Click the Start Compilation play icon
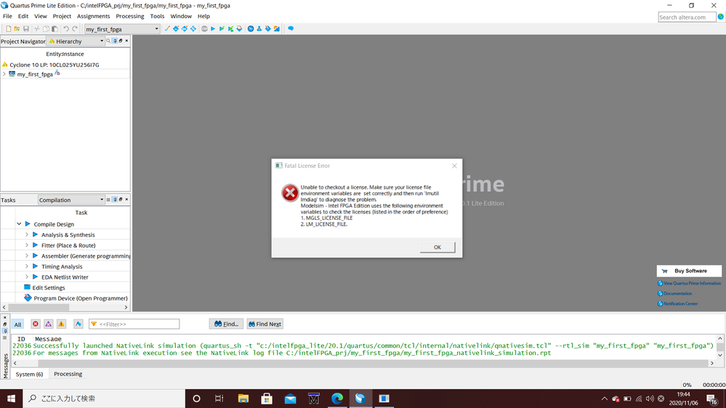 coord(213,29)
